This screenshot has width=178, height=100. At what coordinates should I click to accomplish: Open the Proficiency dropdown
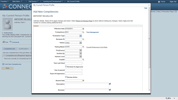coord(80,50)
